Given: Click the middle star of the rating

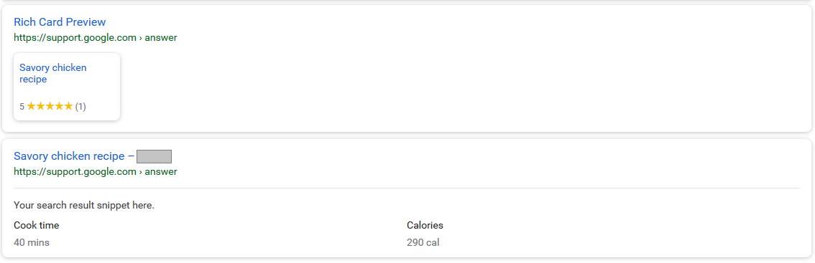Looking at the screenshot, I should tap(50, 106).
